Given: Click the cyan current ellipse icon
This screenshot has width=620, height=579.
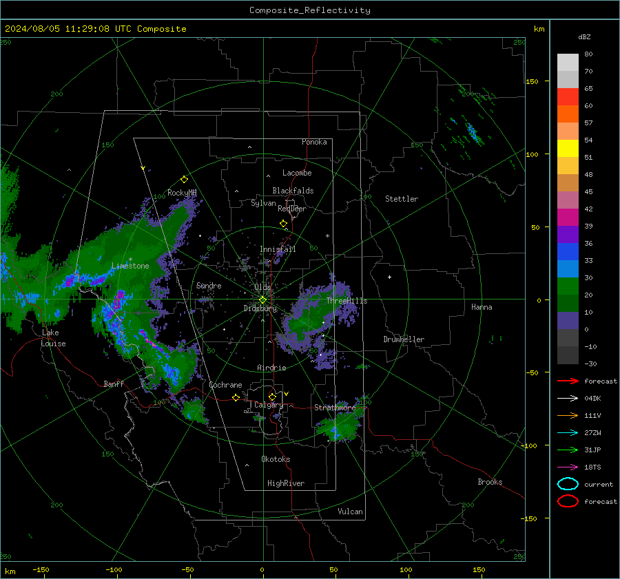Looking at the screenshot, I should pyautogui.click(x=568, y=484).
